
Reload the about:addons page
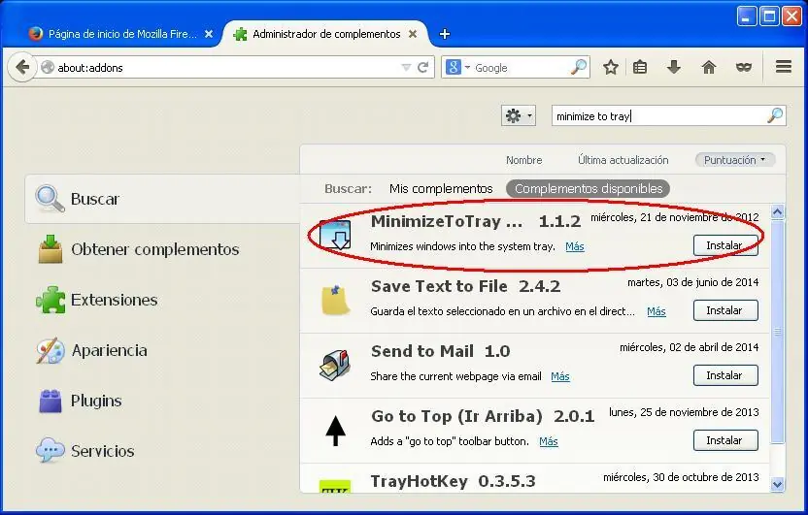coord(423,67)
